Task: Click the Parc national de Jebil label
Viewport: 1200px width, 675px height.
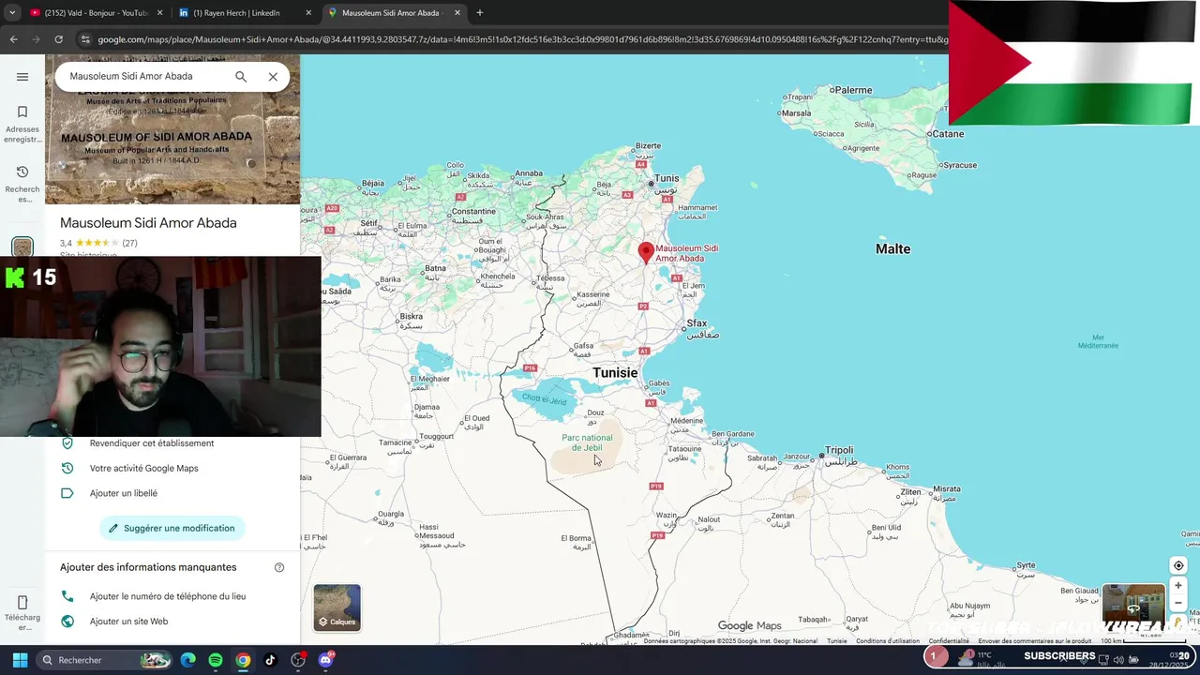Action: click(587, 442)
